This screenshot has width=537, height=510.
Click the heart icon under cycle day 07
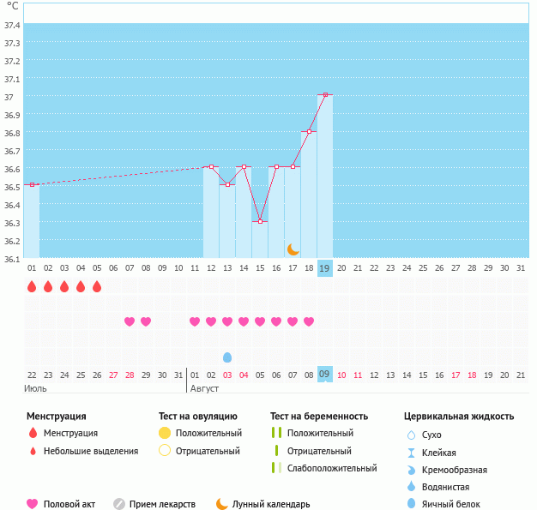pos(130,321)
